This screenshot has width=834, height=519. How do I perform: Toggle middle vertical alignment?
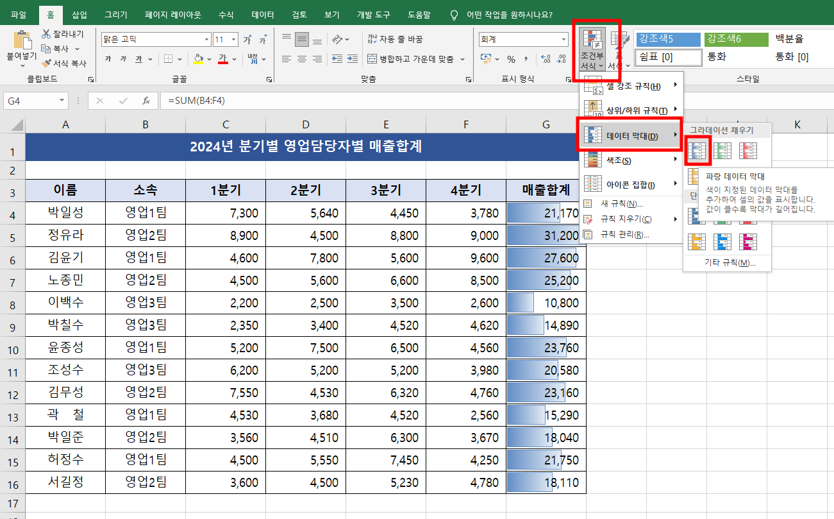(x=302, y=39)
